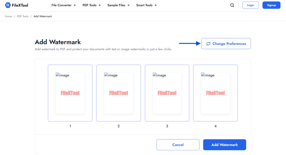286x155 pixels.
Task: Click the FileXTool logo icon
Action: [x=8, y=5]
